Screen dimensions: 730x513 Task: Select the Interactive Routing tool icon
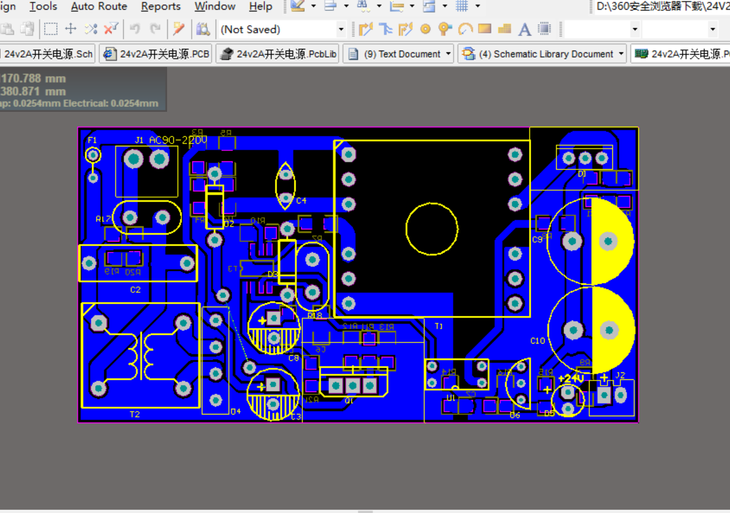click(365, 29)
